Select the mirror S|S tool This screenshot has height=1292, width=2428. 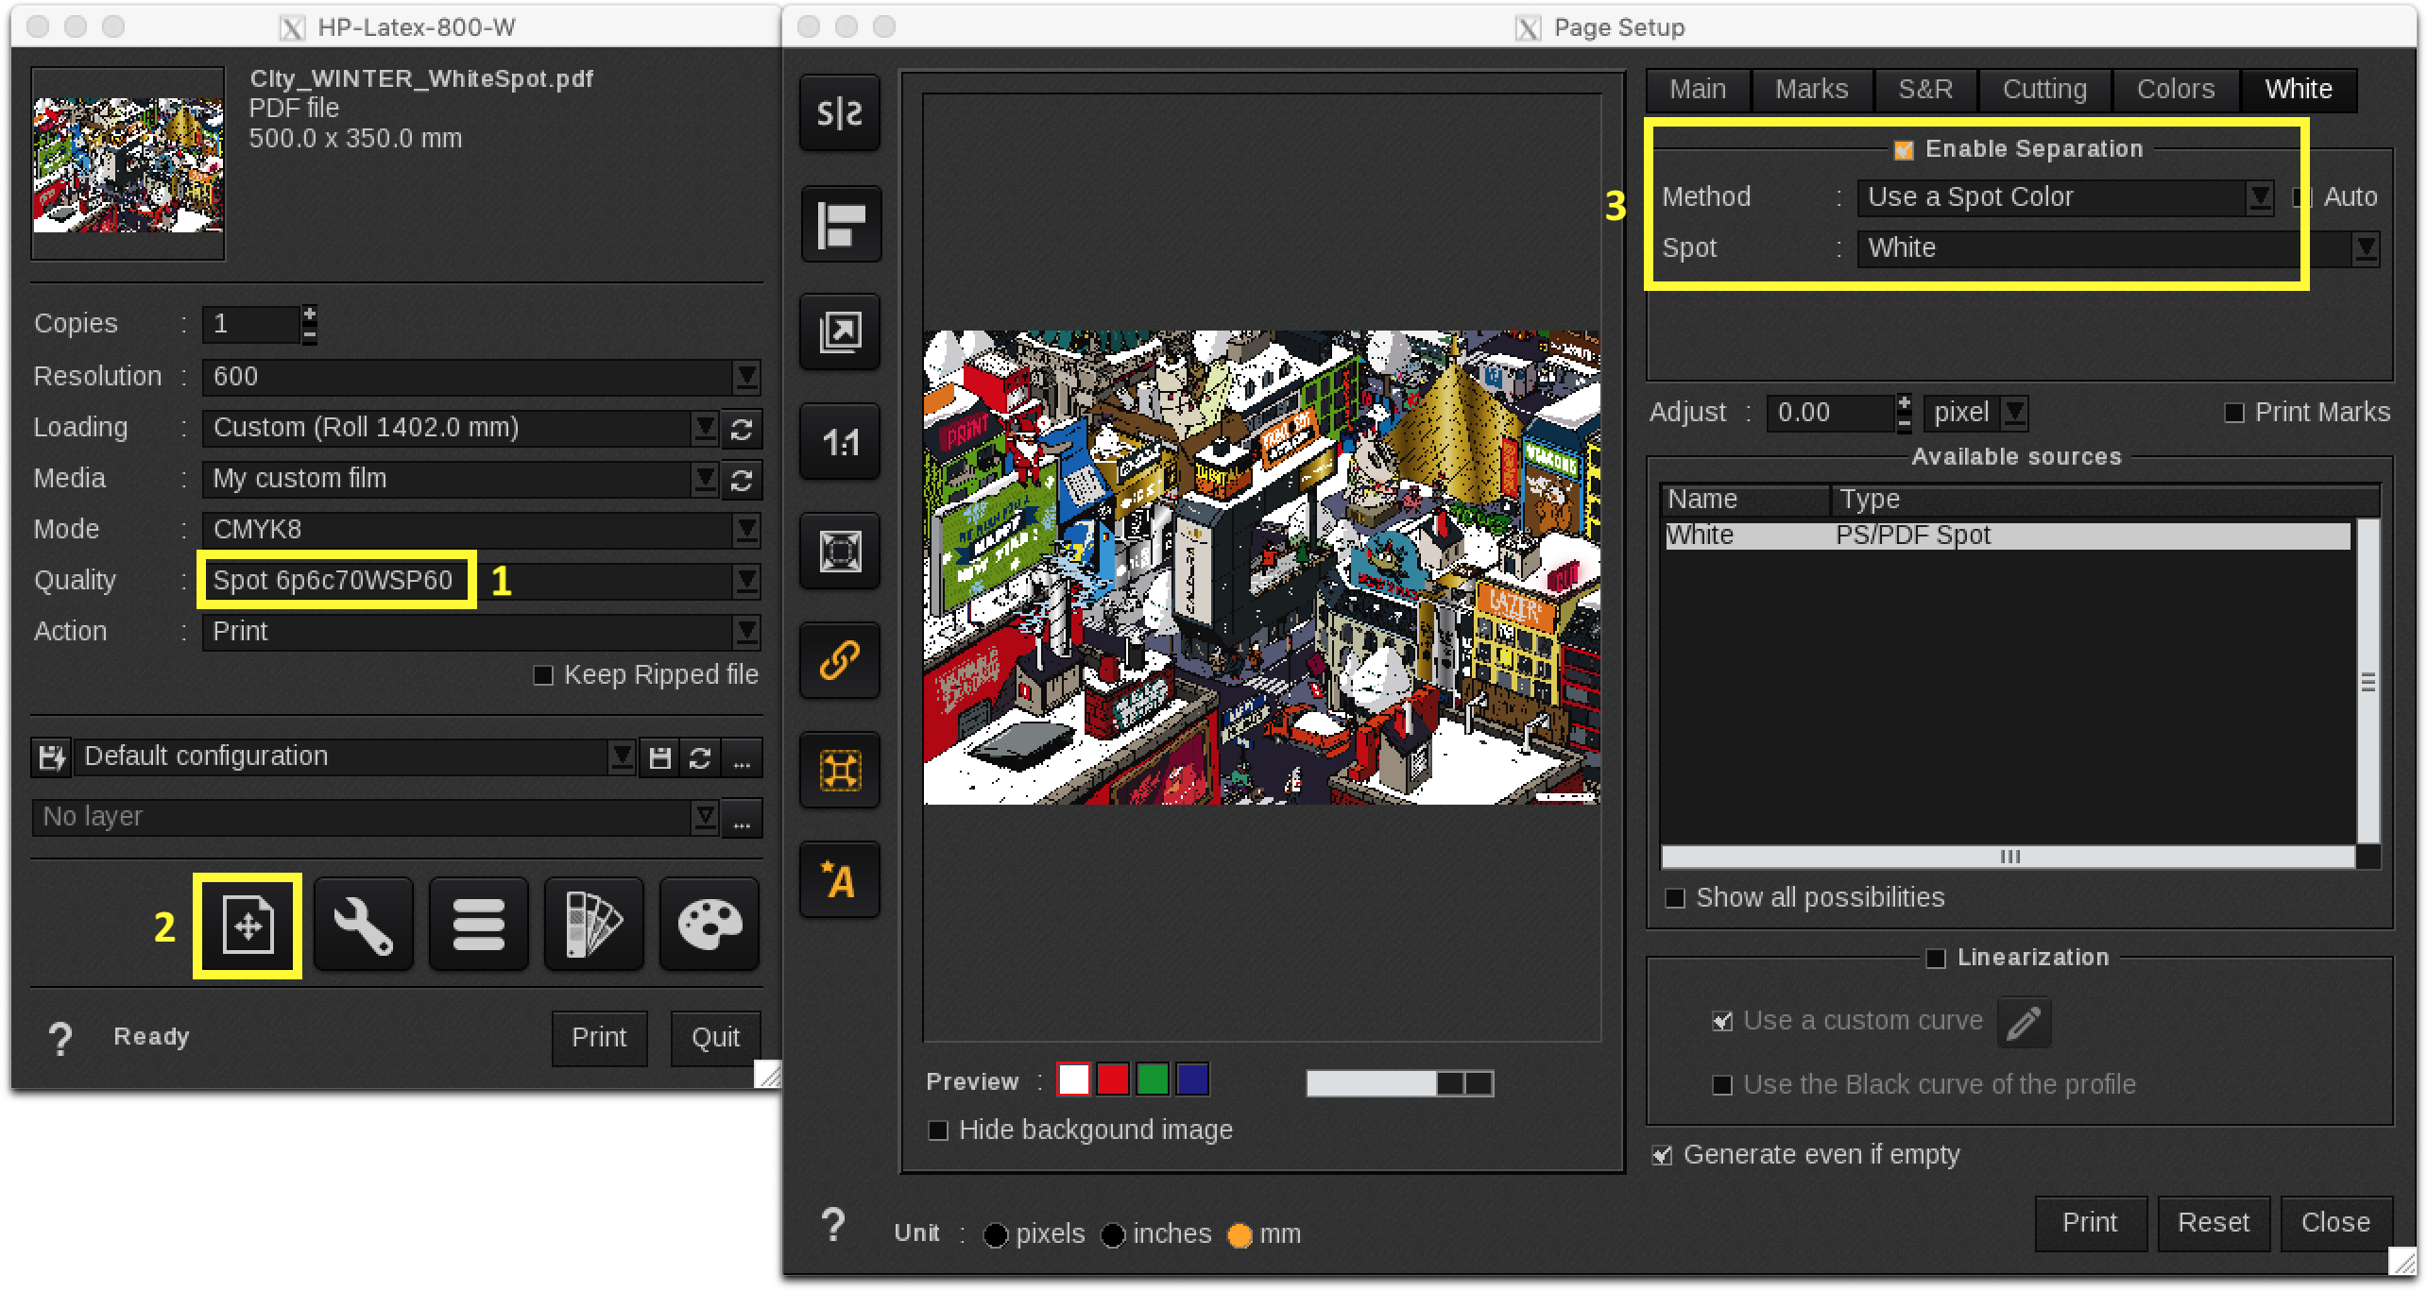click(x=839, y=113)
